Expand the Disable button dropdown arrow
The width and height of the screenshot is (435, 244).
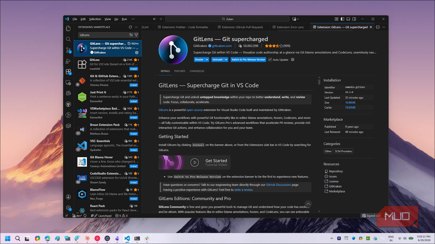tap(207, 60)
